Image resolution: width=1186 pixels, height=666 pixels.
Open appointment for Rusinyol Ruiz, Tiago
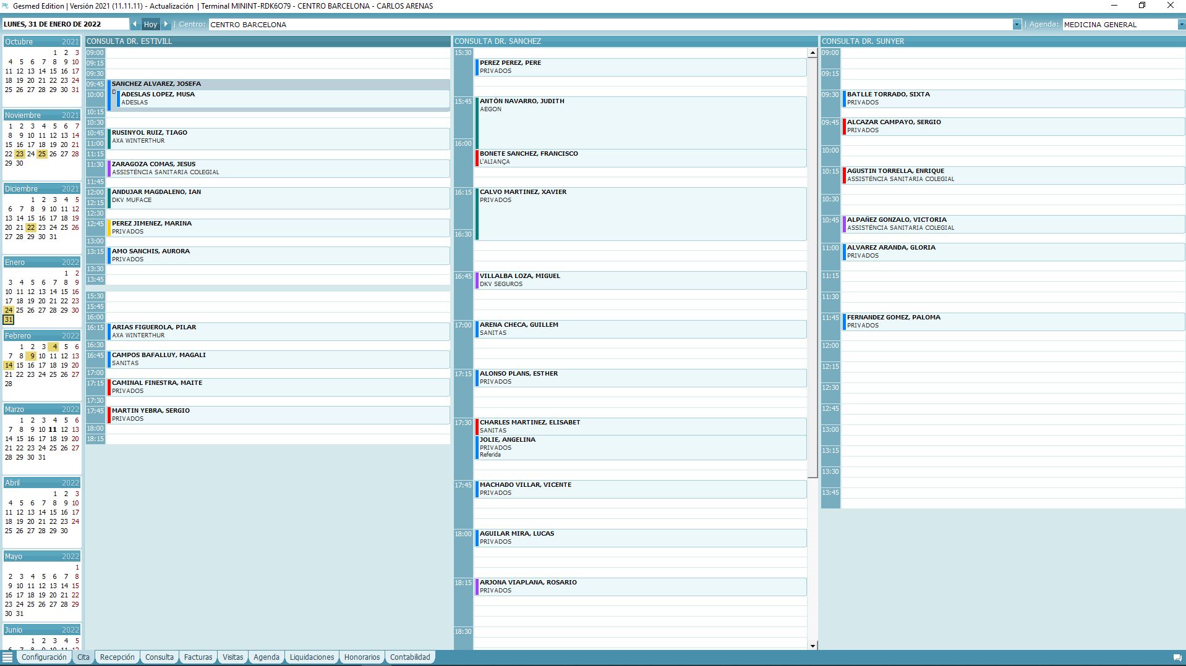point(278,137)
